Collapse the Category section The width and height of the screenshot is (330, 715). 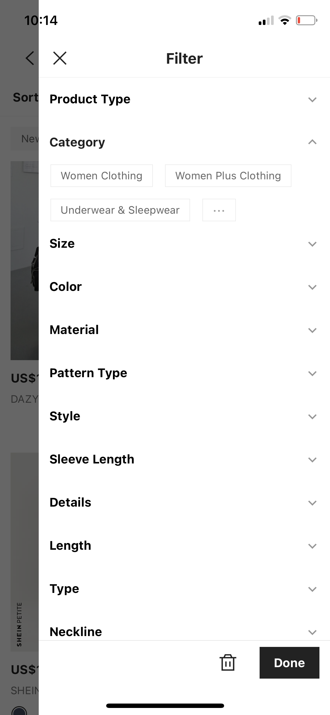point(312,142)
